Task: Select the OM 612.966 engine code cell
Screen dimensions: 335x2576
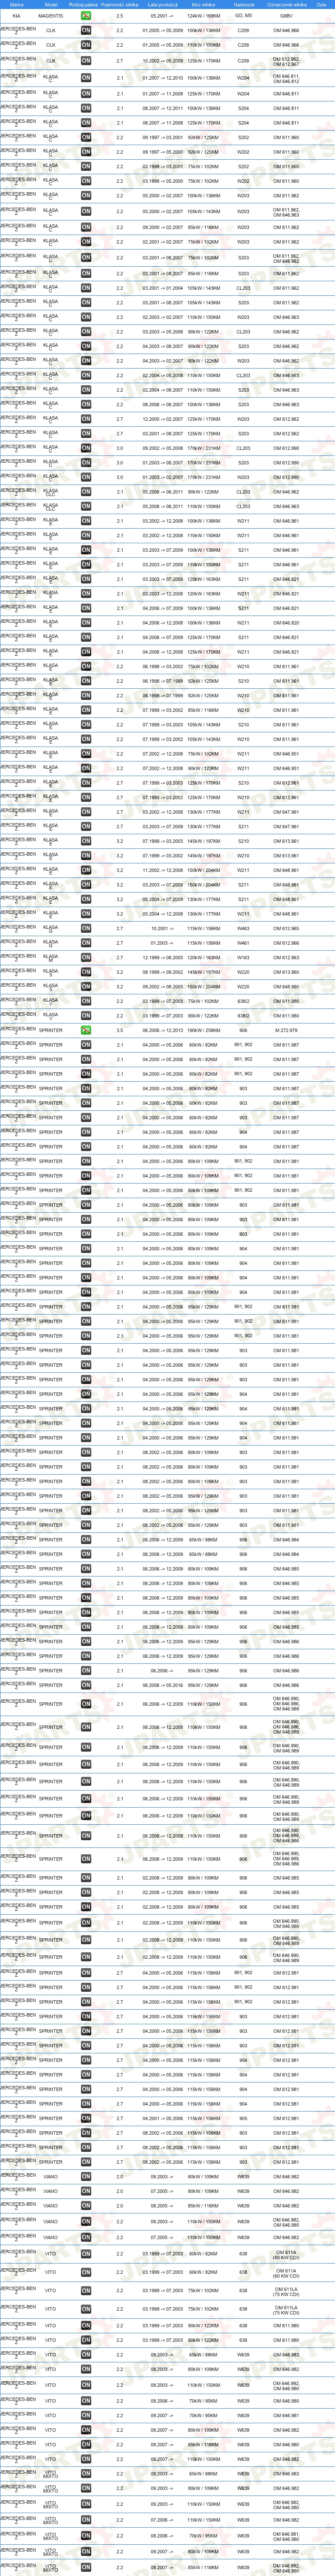Action: point(287,943)
